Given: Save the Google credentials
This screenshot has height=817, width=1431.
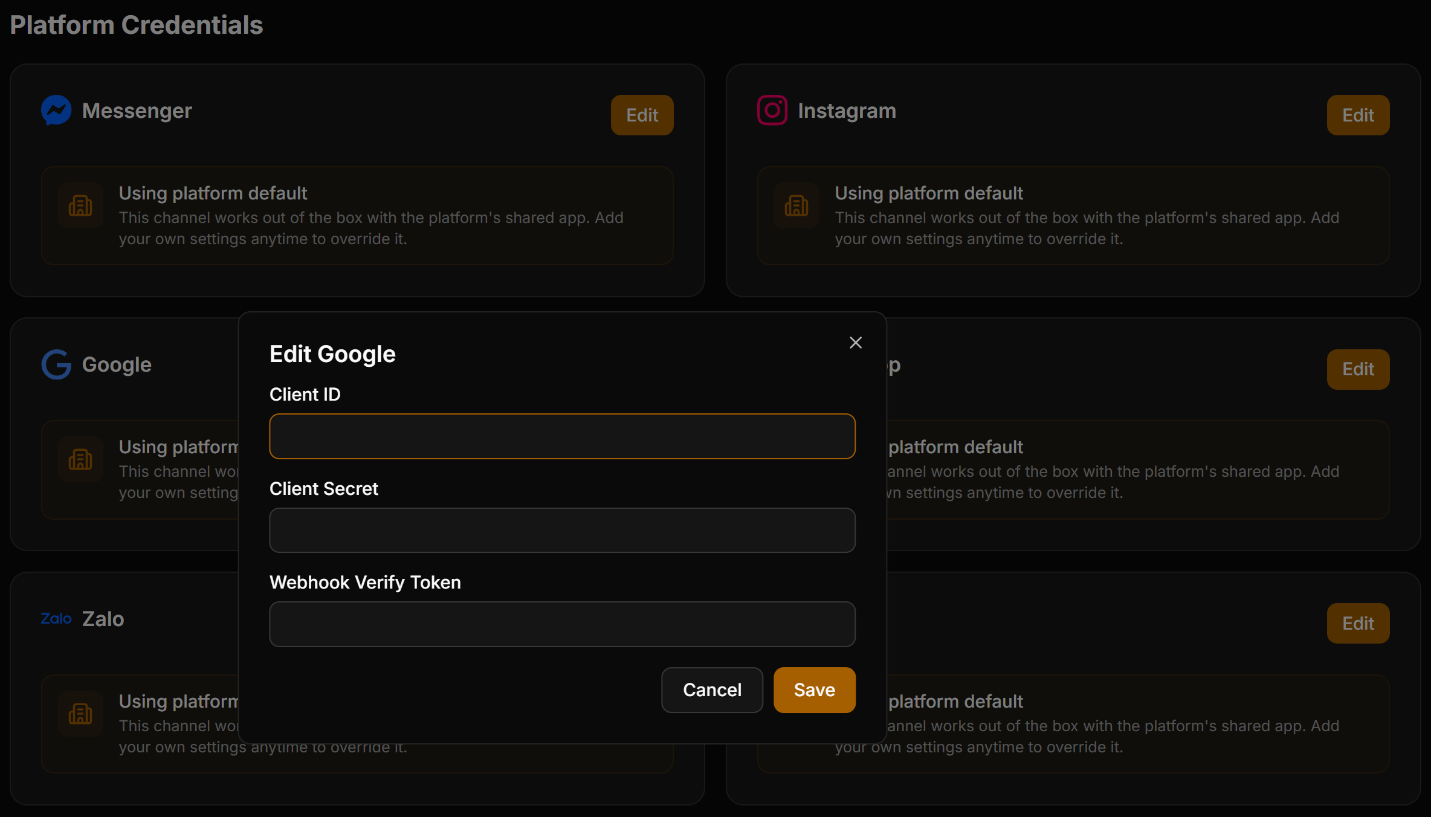Looking at the screenshot, I should click(814, 690).
